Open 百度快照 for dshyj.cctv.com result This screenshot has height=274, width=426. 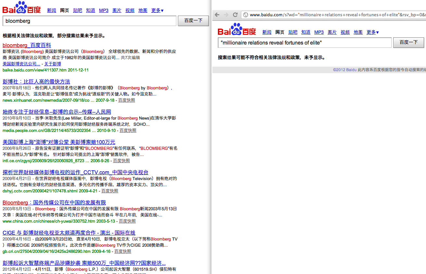click(x=110, y=191)
